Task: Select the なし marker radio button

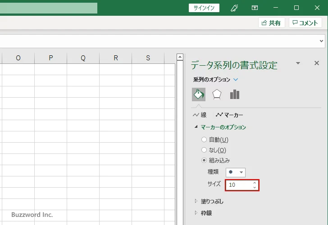Action: click(204, 150)
